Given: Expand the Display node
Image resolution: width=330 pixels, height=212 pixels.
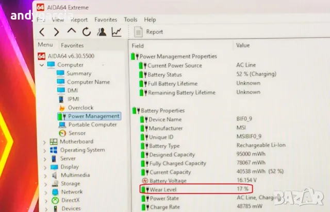Looking at the screenshot, I should click(x=45, y=168).
